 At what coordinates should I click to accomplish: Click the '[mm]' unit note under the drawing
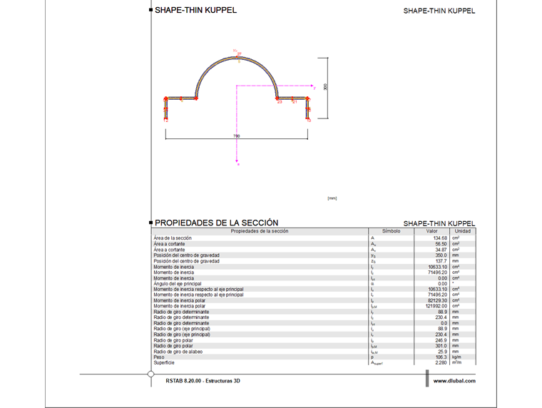(332, 198)
